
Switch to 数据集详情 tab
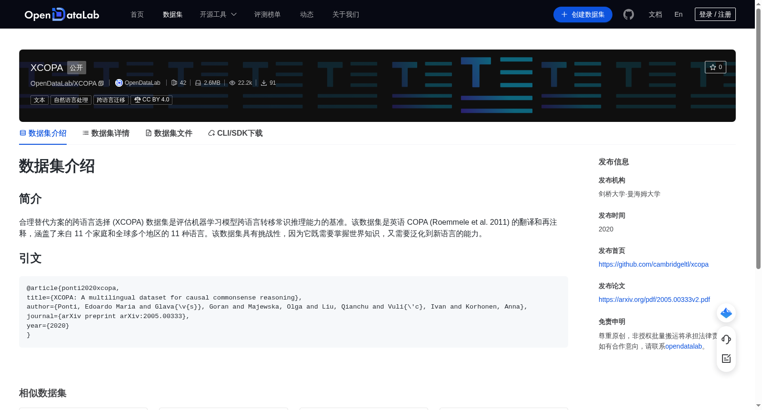click(106, 133)
